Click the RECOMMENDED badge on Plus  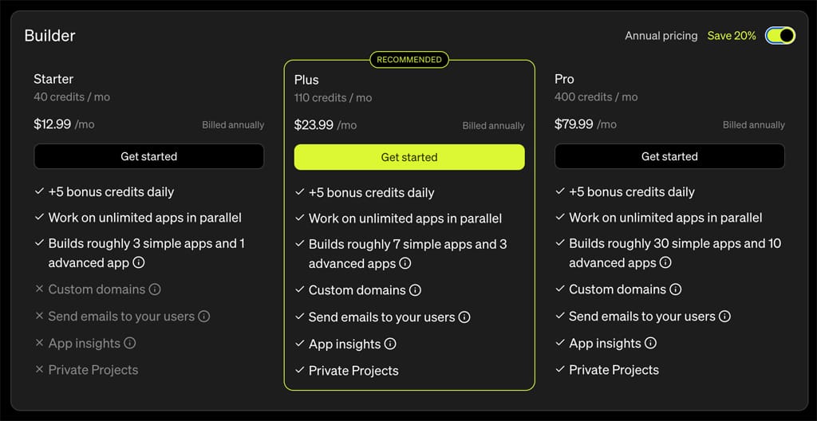point(409,60)
